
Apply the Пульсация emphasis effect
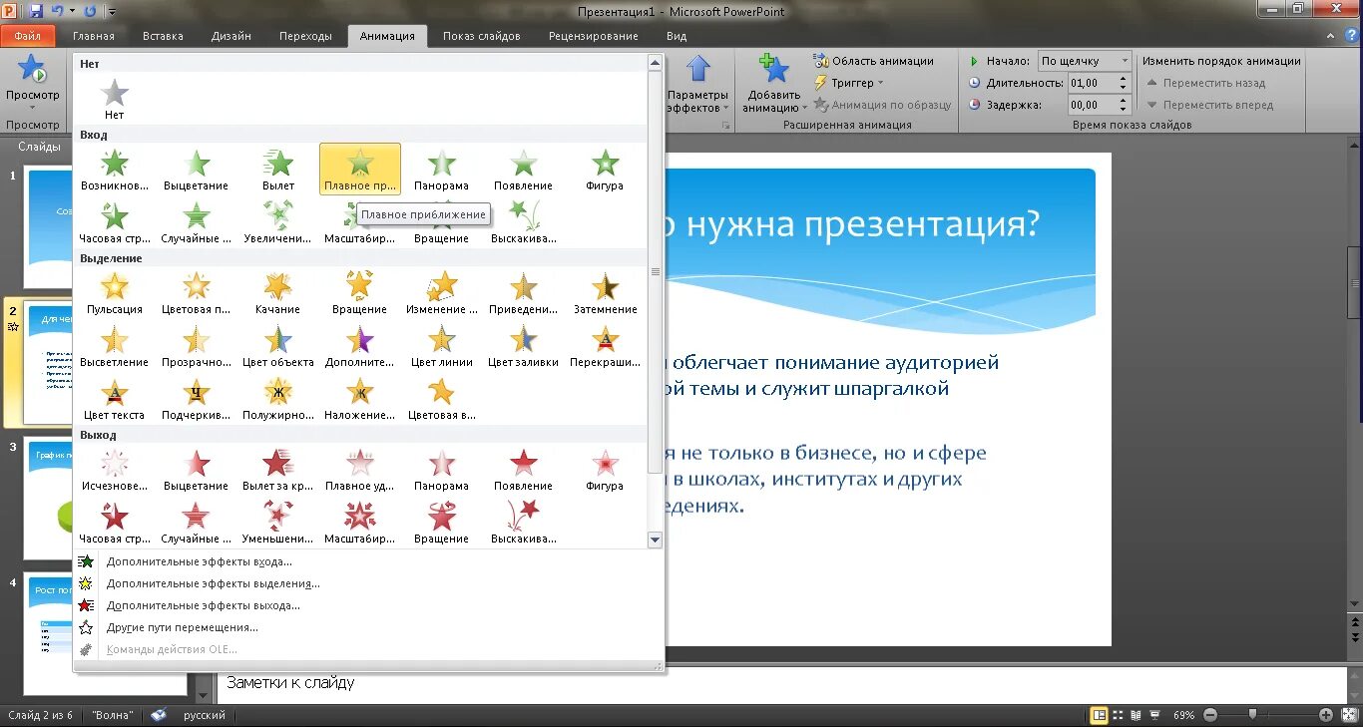point(115,293)
